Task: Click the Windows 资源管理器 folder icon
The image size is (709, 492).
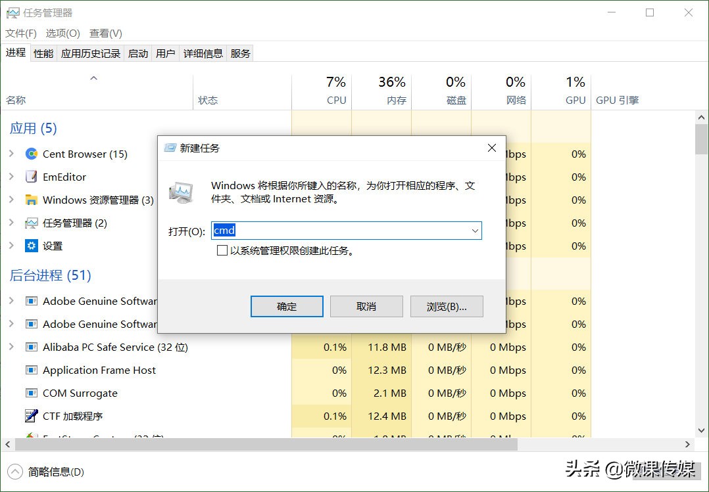Action: [x=30, y=200]
